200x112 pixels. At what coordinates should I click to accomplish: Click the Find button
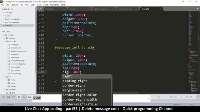158,97
